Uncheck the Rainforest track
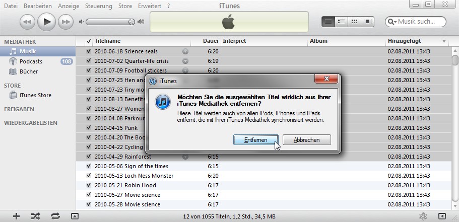Screen dimensions: 459x222 [x=89, y=157]
